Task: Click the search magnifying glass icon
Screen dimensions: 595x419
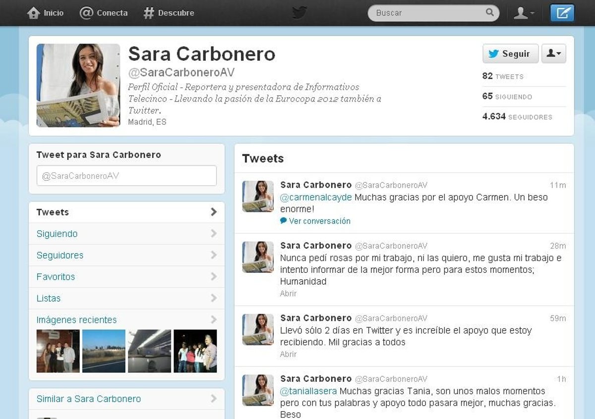Action: pyautogui.click(x=490, y=13)
